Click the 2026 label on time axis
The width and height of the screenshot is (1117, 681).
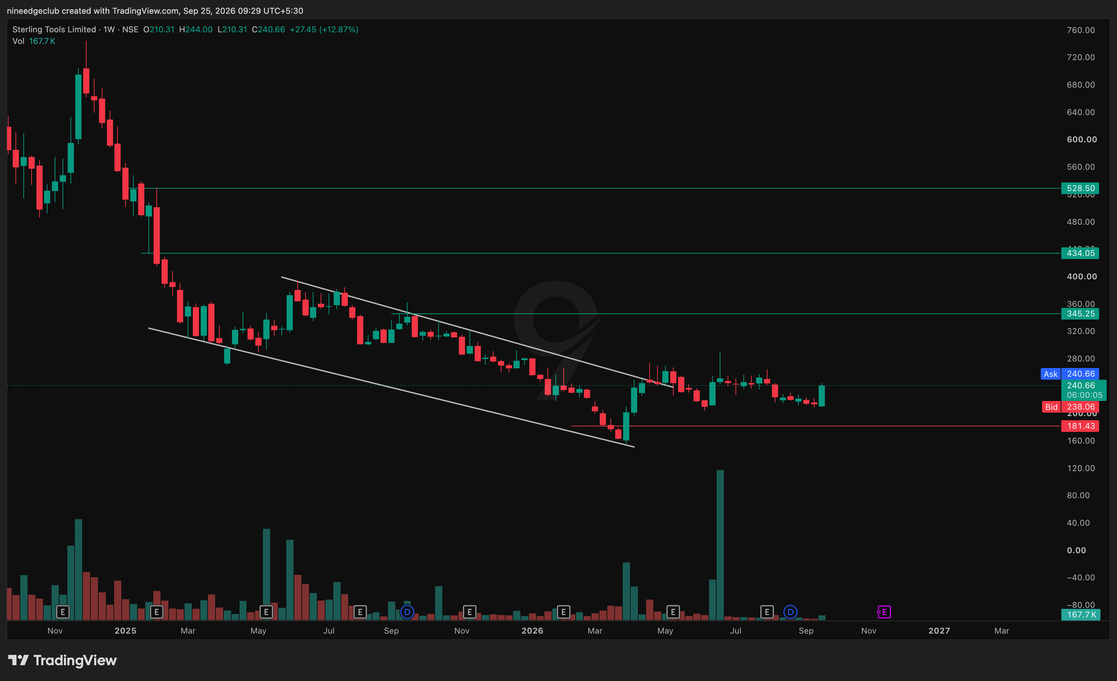click(x=532, y=631)
